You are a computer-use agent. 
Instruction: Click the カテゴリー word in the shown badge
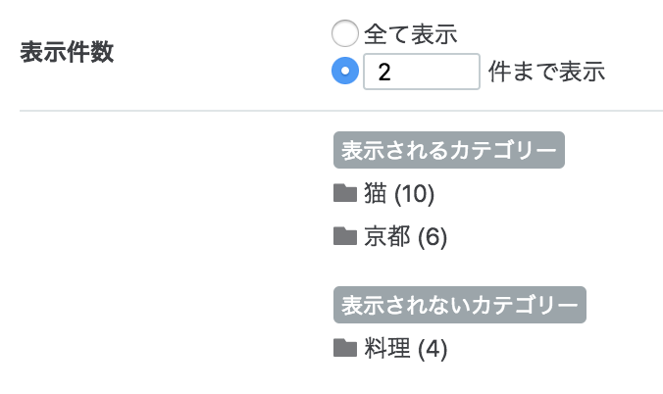[503, 150]
